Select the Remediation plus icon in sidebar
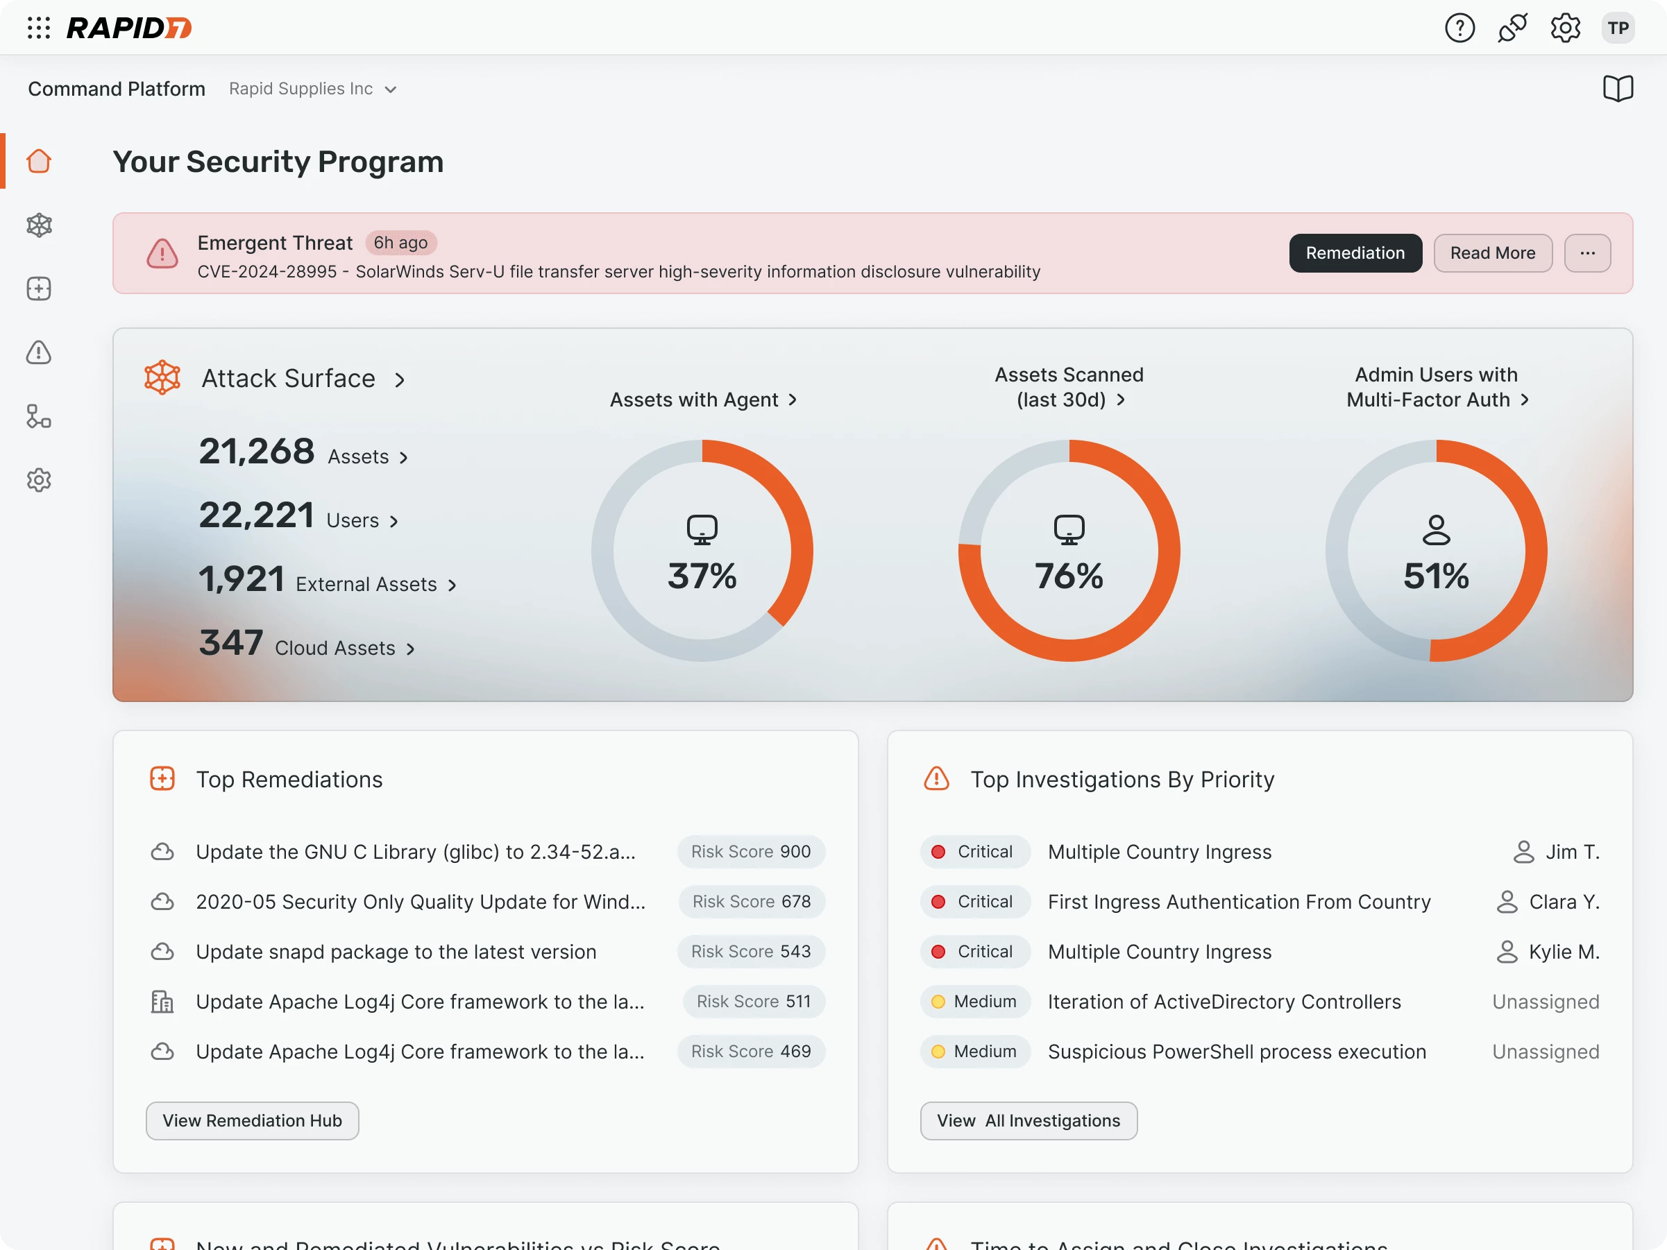Viewport: 1667px width, 1250px height. tap(39, 289)
